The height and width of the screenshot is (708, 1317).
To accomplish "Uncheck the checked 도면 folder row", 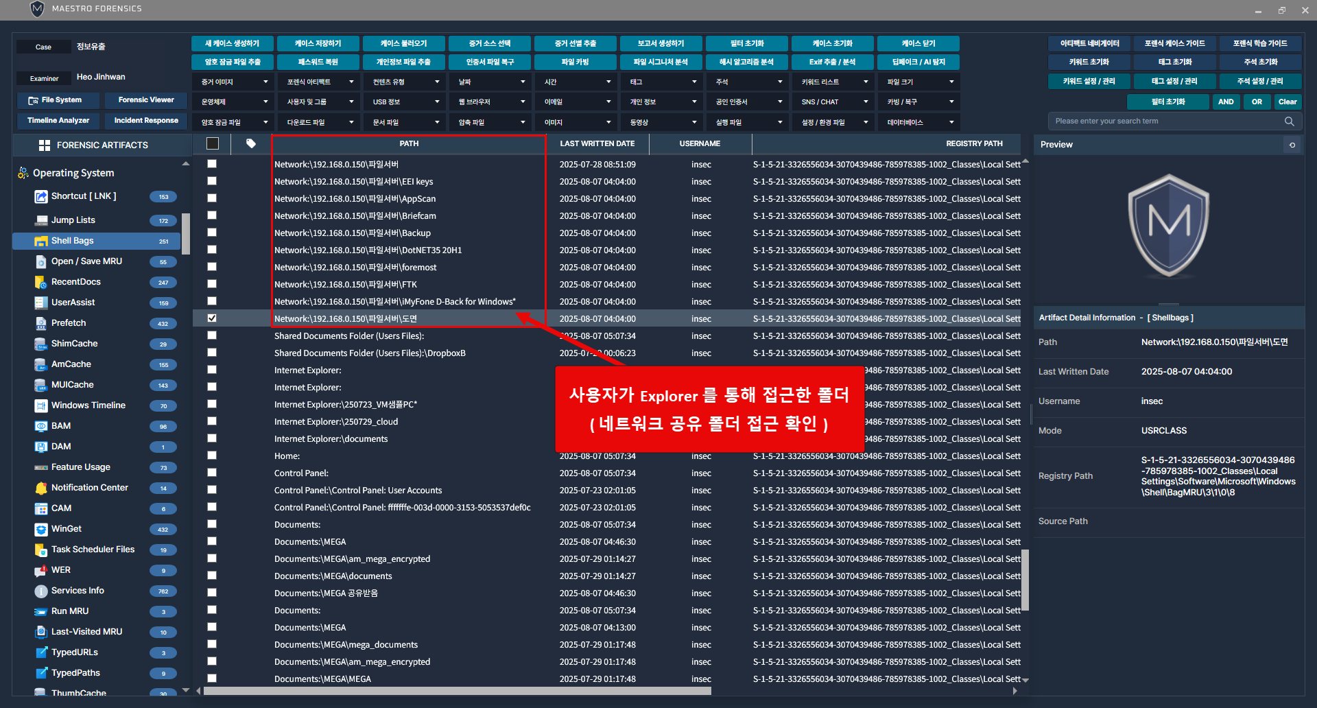I will click(x=212, y=318).
